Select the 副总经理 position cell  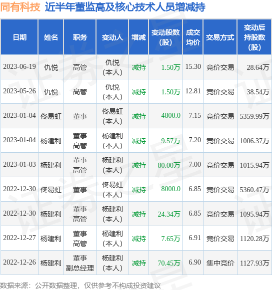coord(80,268)
